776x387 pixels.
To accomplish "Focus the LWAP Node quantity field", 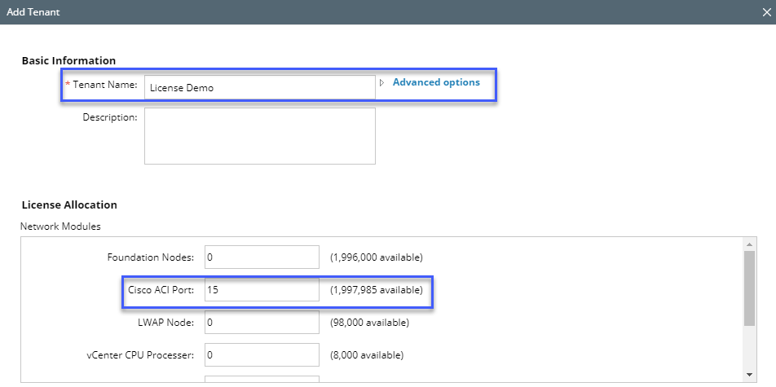I will [262, 323].
